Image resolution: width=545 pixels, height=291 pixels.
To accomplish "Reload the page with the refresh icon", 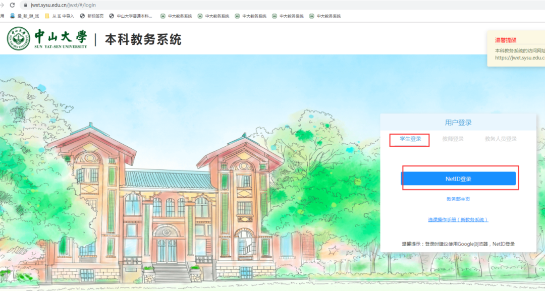I will (12, 5).
